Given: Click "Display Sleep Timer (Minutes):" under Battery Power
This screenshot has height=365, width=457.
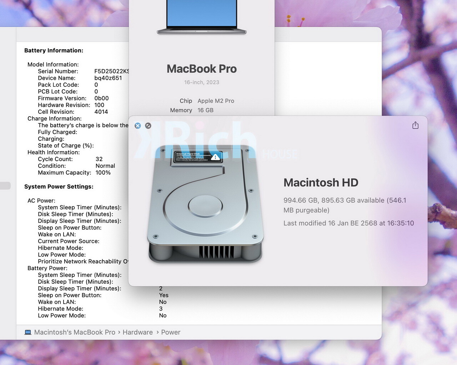Looking at the screenshot, I should pos(80,289).
